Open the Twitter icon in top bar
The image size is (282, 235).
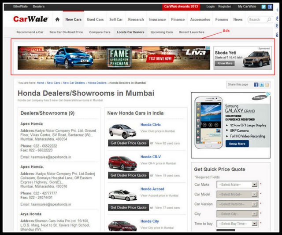(x=263, y=7)
